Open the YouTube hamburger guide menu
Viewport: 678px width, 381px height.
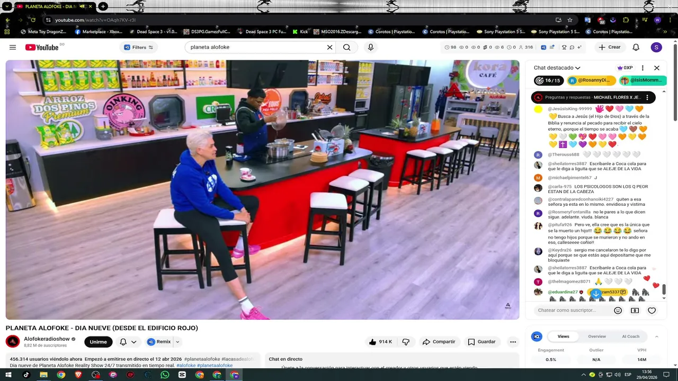[x=13, y=47]
